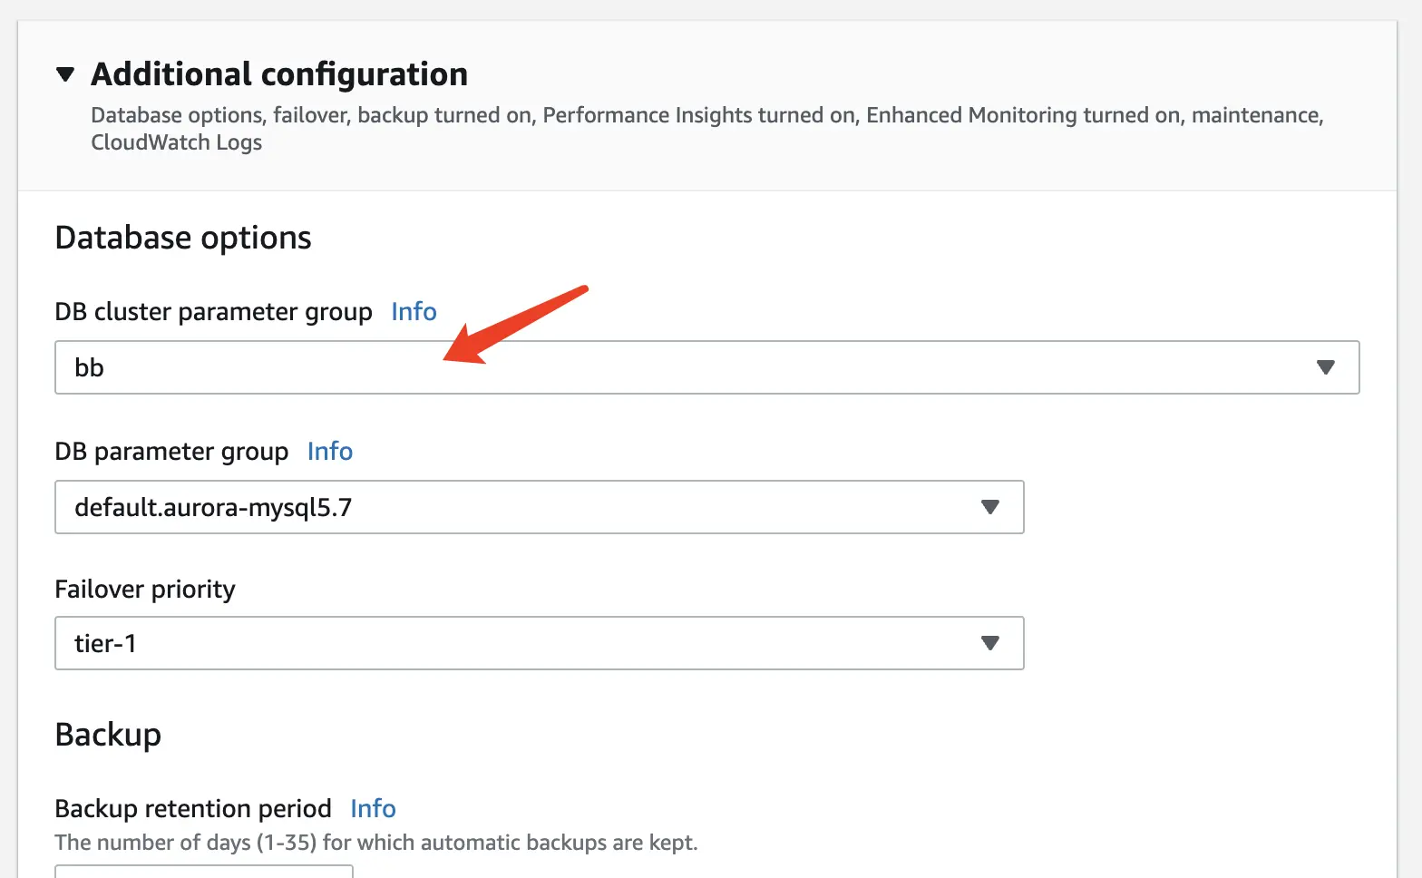Click the 'Database options' section heading

pyautogui.click(x=183, y=238)
